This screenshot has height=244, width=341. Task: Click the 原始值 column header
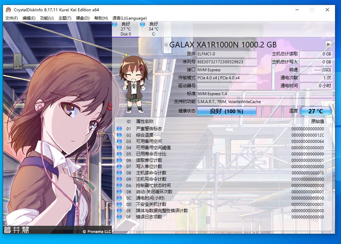coord(317,121)
